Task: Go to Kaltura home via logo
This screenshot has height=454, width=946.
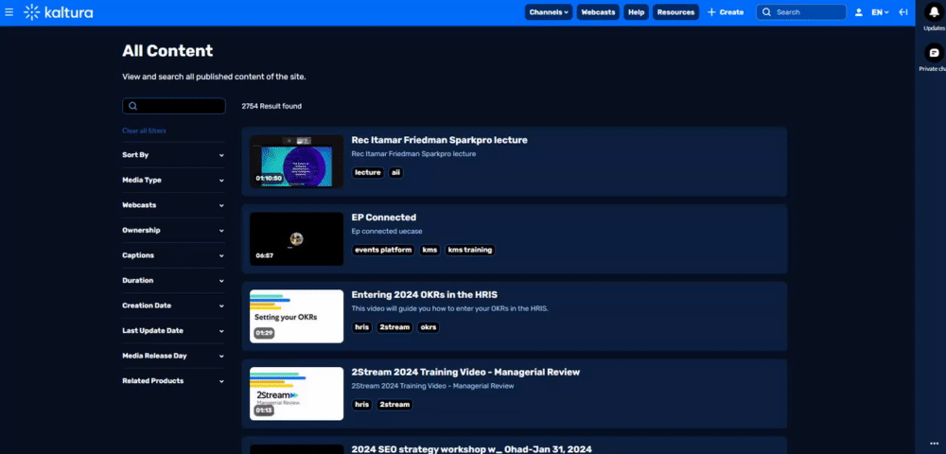Action: (x=59, y=12)
